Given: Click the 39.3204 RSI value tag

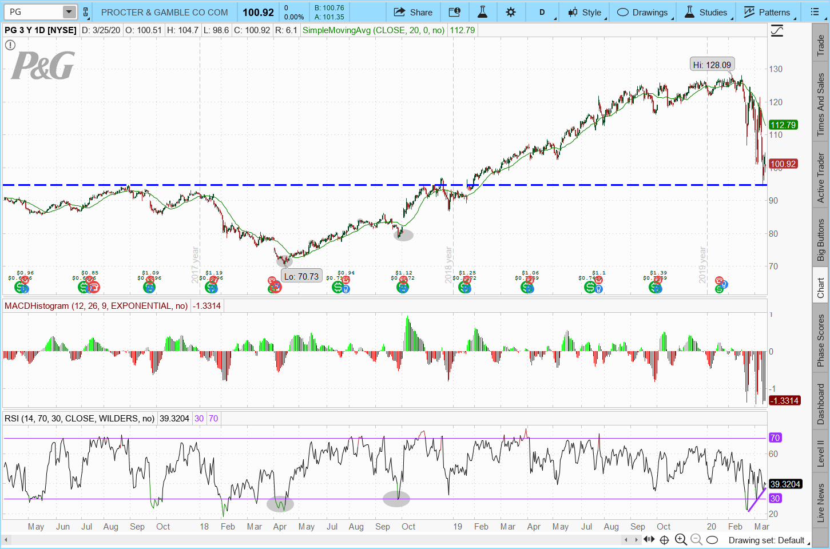Looking at the screenshot, I should point(785,484).
